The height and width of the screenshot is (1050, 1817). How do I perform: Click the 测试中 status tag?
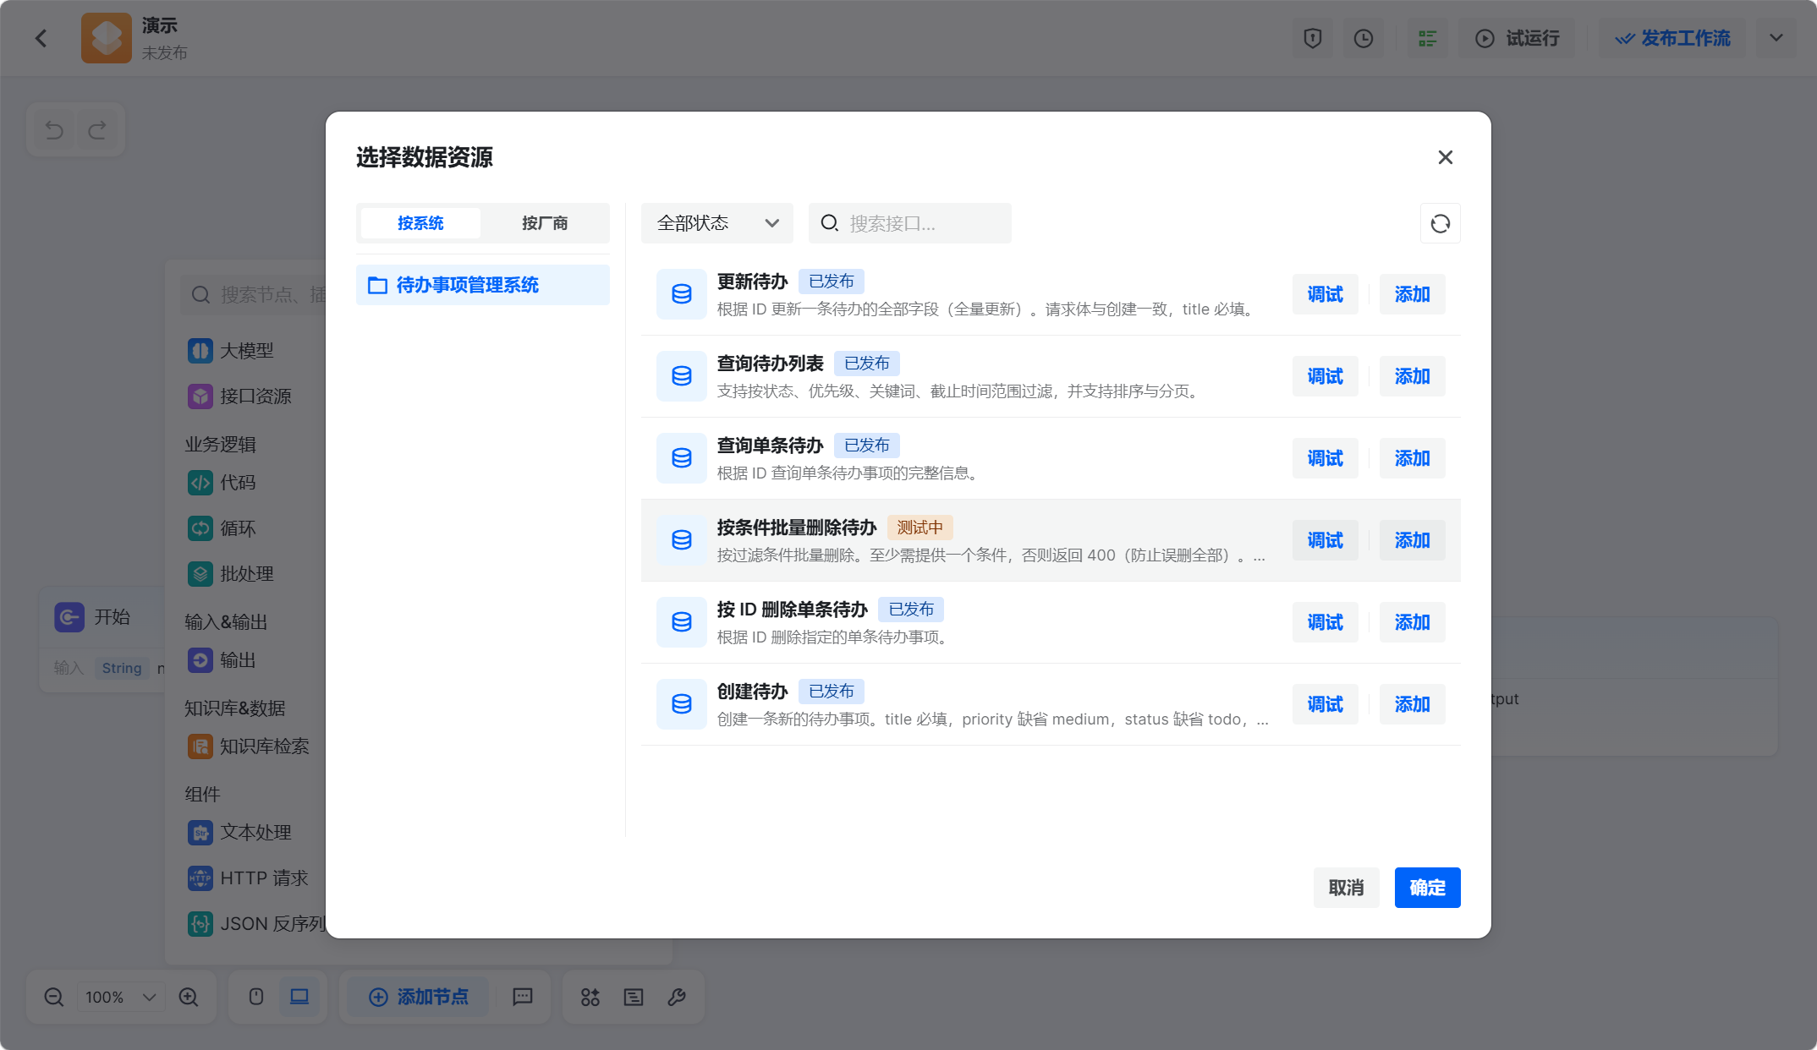pos(919,528)
